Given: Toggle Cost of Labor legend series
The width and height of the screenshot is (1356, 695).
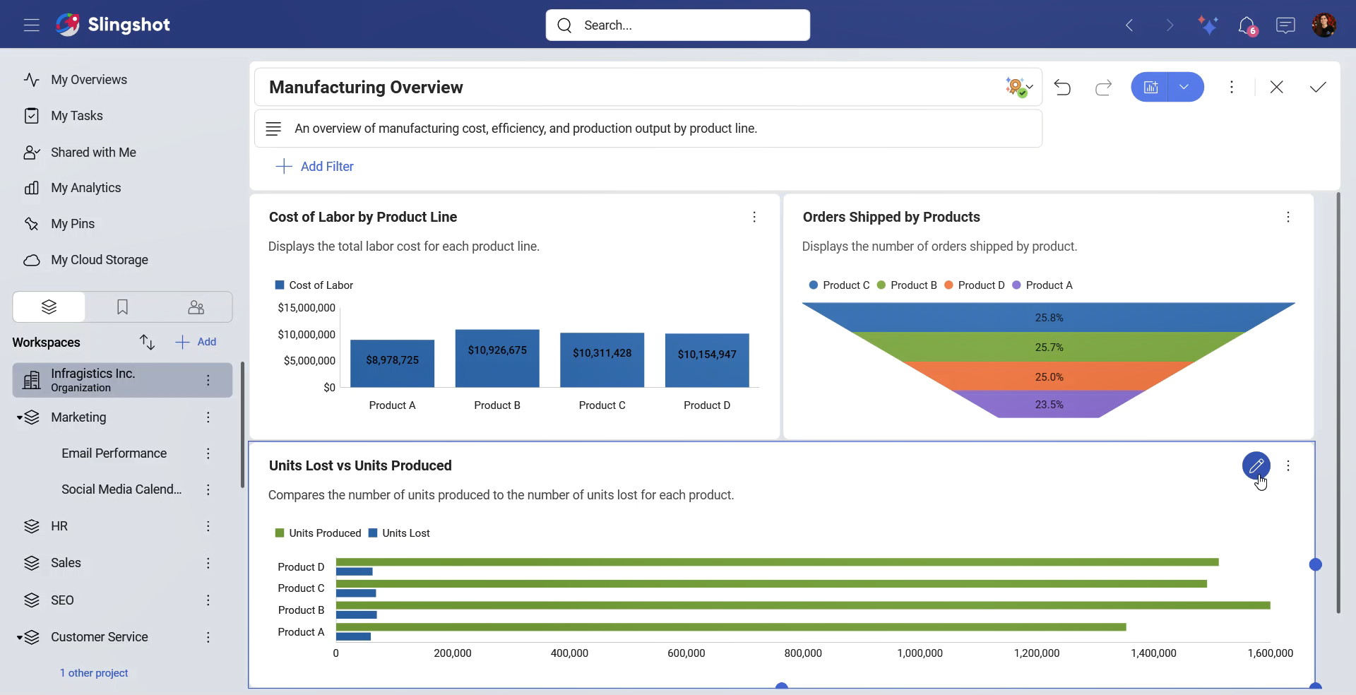Looking at the screenshot, I should 314,285.
